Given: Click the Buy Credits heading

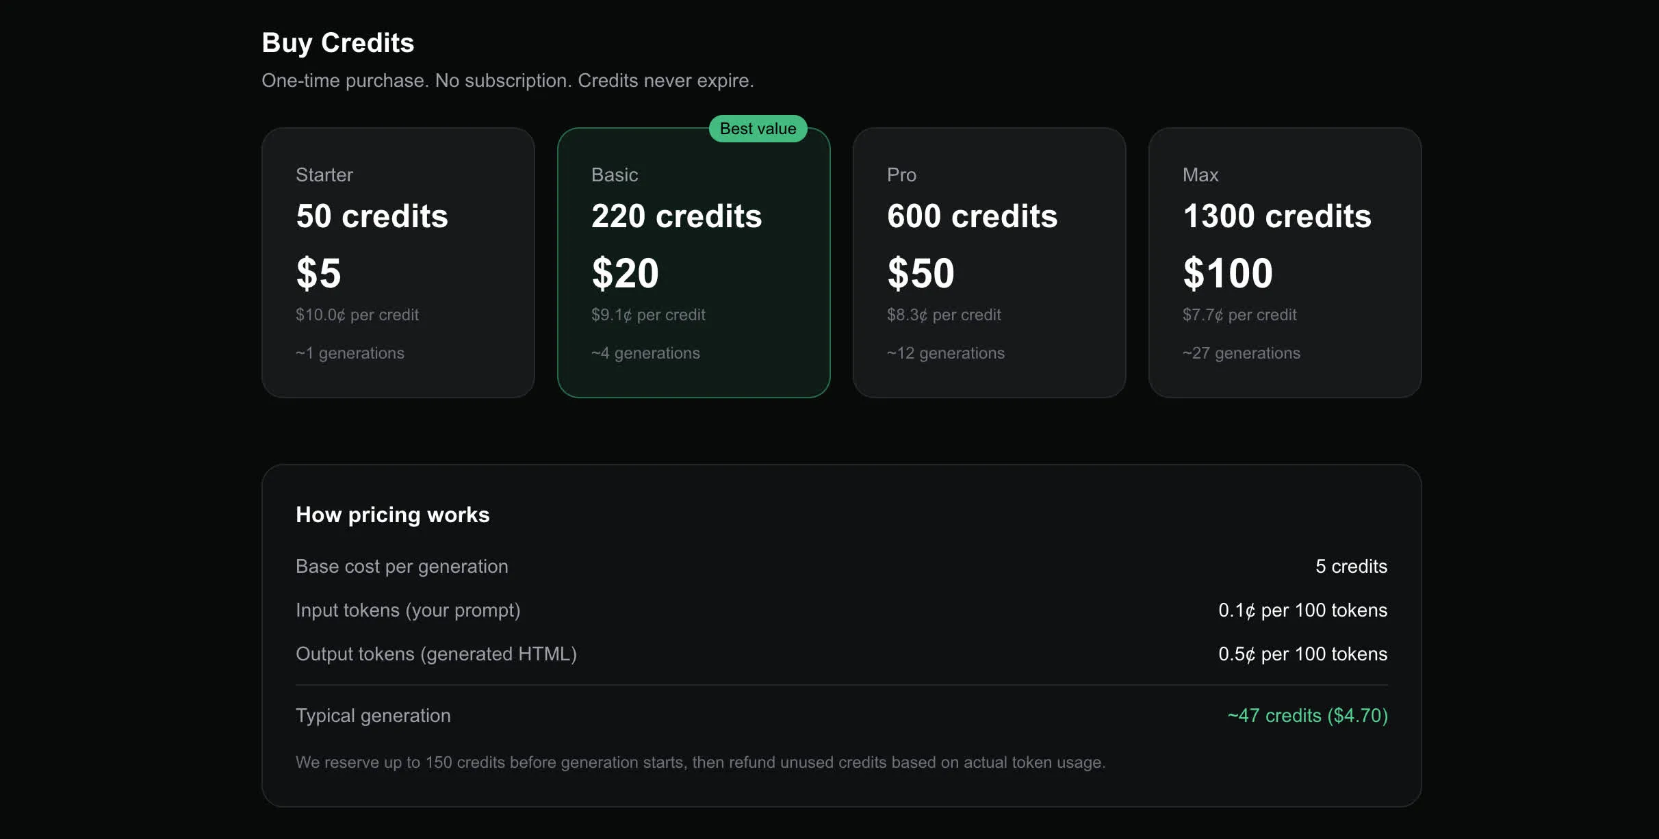Looking at the screenshot, I should pyautogui.click(x=337, y=42).
